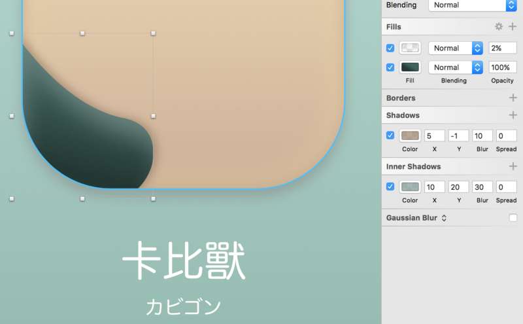Click the Inner Shadows section header
Screen dimensions: 523x324
(414, 166)
